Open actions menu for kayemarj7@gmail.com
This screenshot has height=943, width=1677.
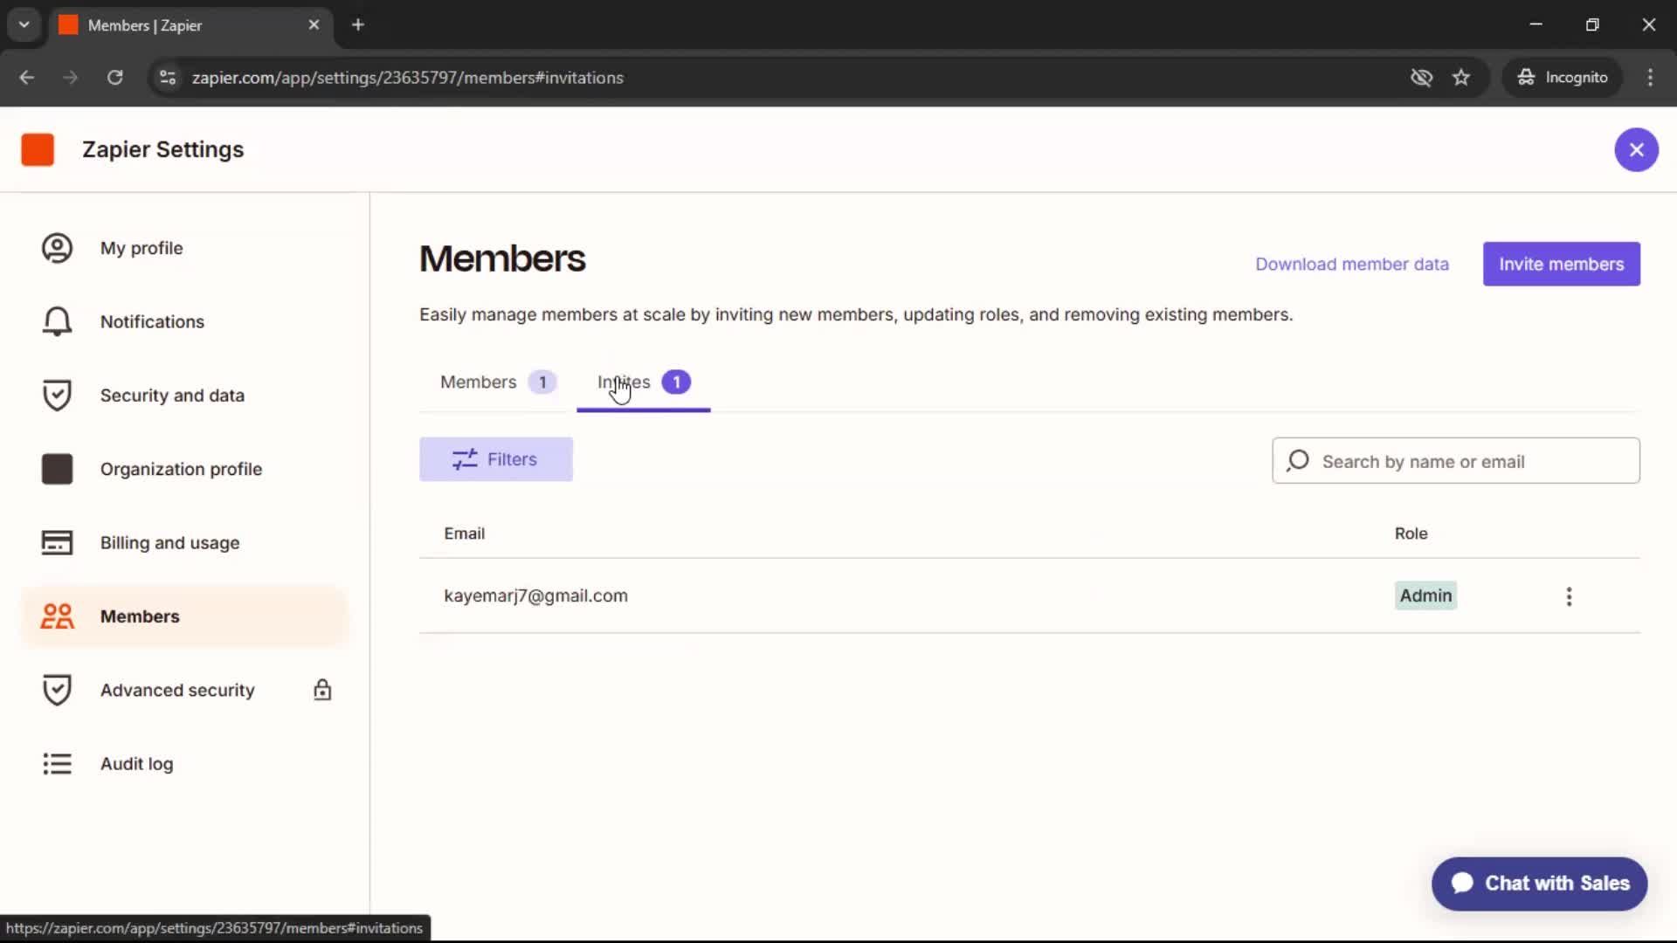(x=1569, y=596)
